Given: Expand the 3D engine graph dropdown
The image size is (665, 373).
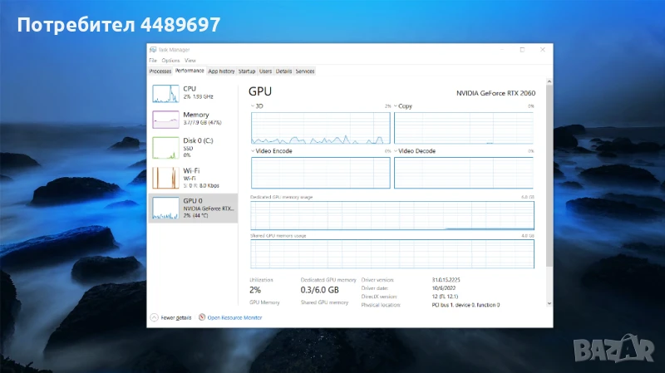Looking at the screenshot, I should pyautogui.click(x=253, y=106).
